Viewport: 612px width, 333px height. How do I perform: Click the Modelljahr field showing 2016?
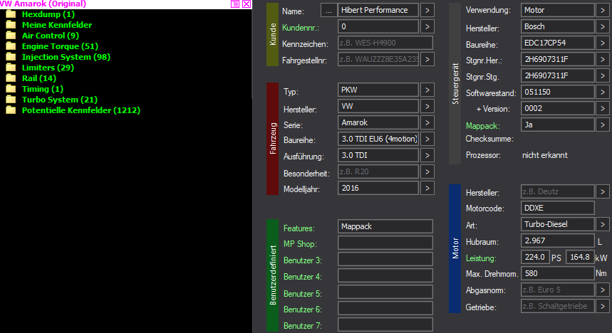click(378, 188)
